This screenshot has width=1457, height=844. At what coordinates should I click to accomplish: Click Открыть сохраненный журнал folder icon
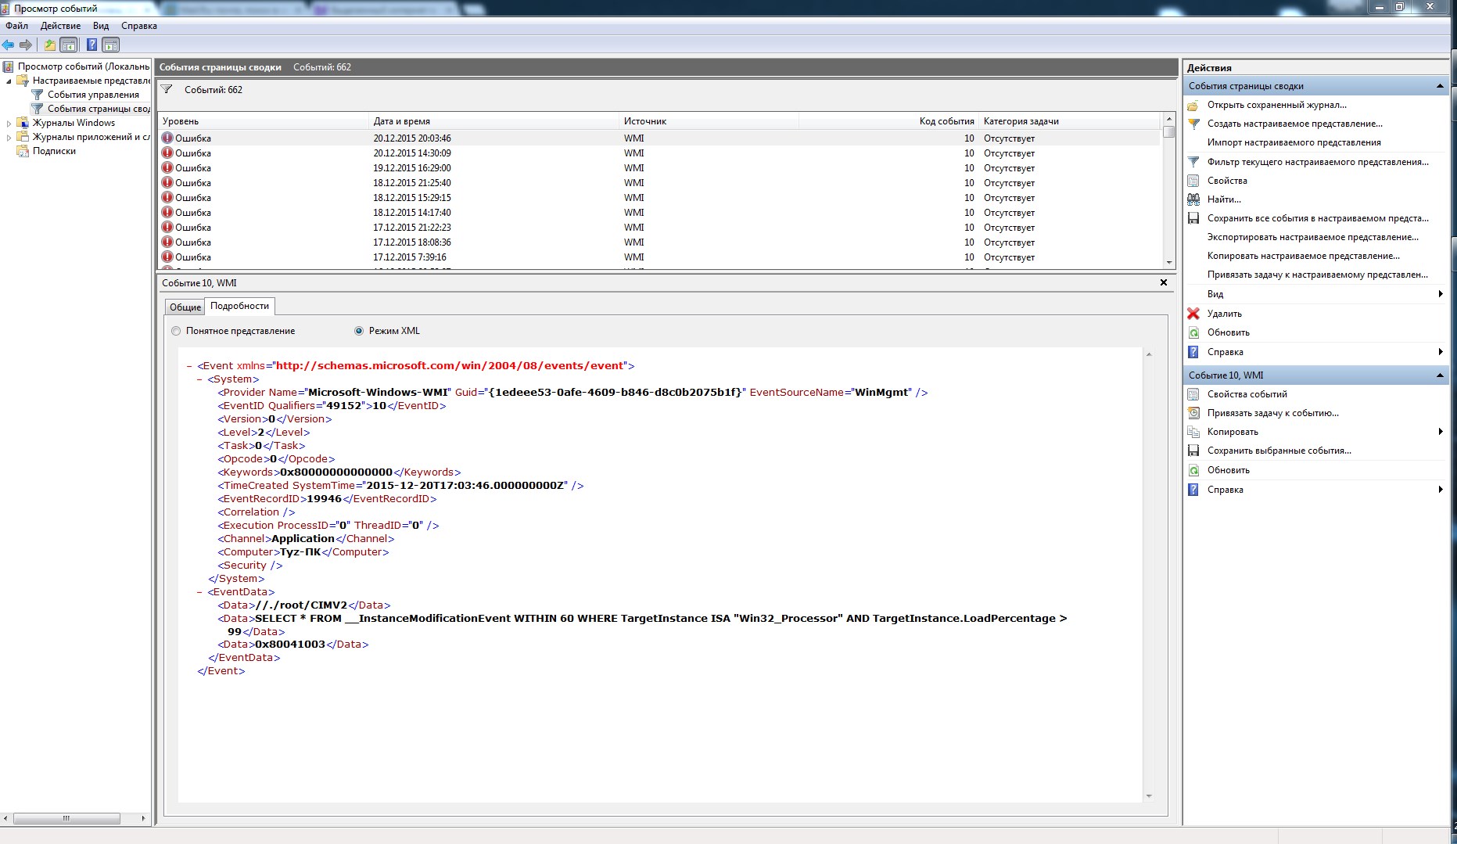coord(1193,105)
